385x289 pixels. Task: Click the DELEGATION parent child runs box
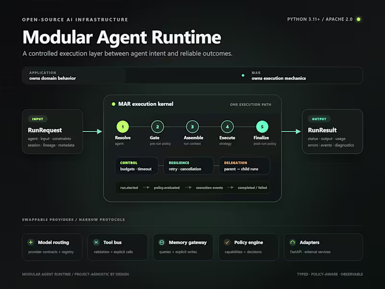point(244,166)
